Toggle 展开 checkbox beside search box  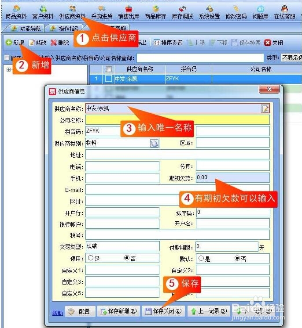[7, 58]
